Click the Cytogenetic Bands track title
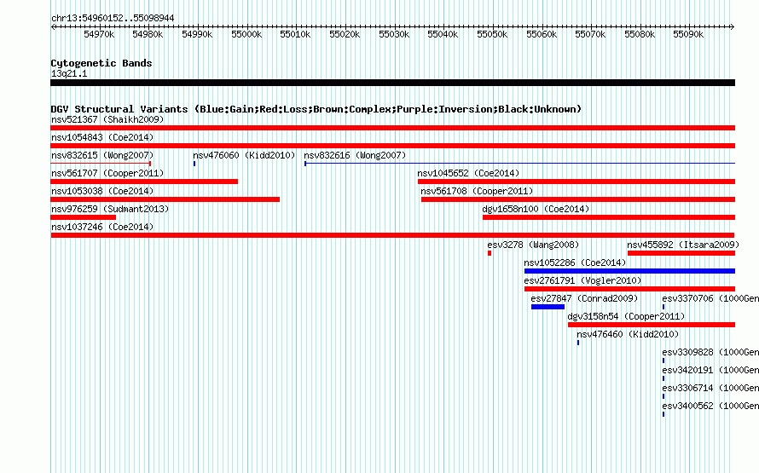 tap(101, 63)
